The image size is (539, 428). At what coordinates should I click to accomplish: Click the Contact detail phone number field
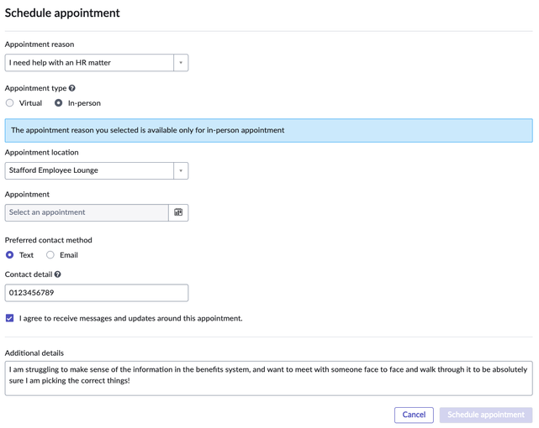tap(97, 293)
